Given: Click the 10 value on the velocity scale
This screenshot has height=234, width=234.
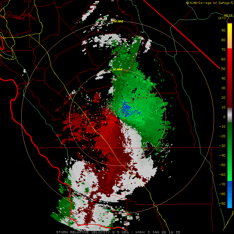Looking at the screenshot, I should click(x=223, y=107).
